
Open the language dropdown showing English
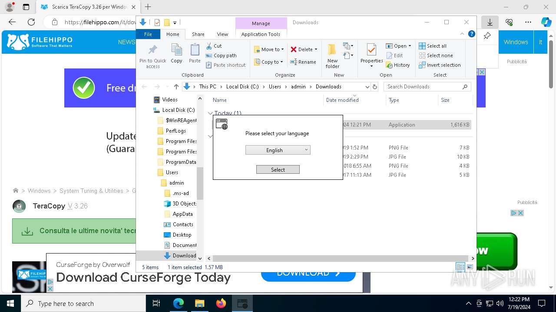point(278,150)
